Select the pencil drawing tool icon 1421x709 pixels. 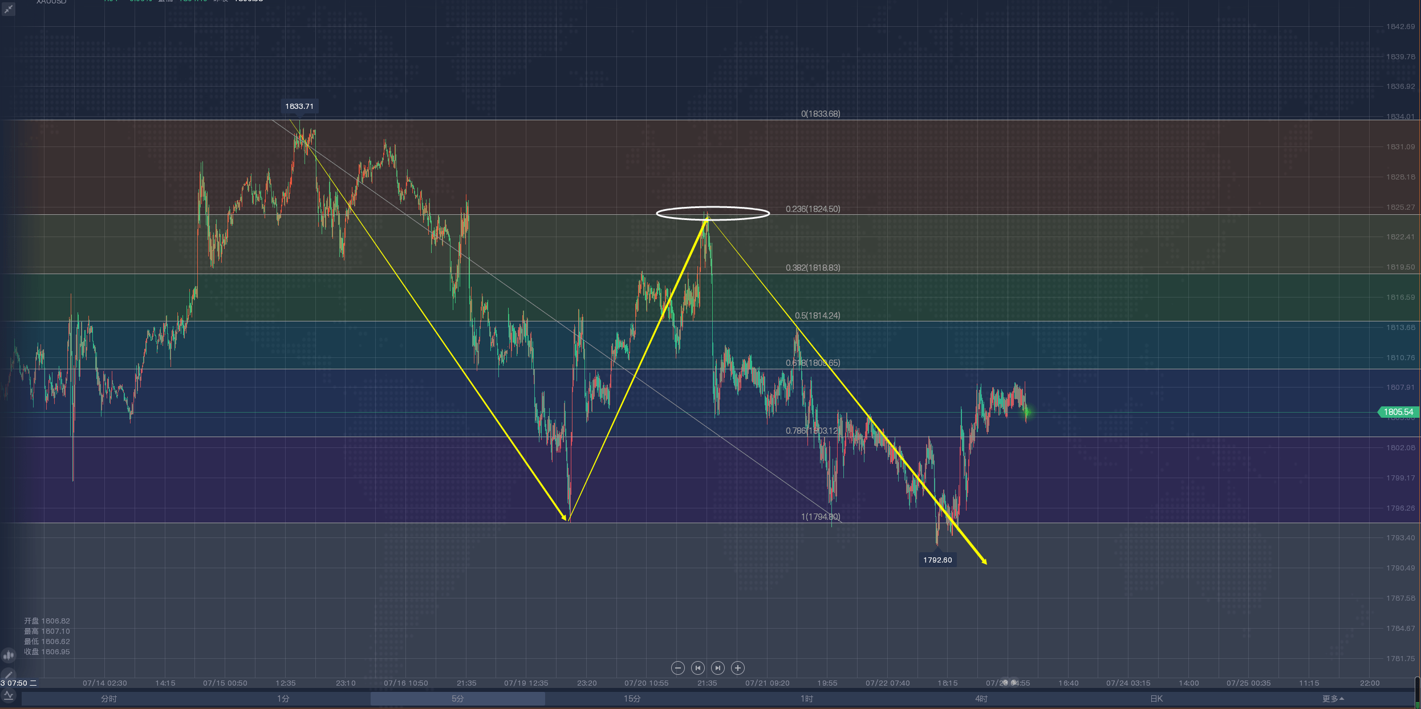(8, 675)
